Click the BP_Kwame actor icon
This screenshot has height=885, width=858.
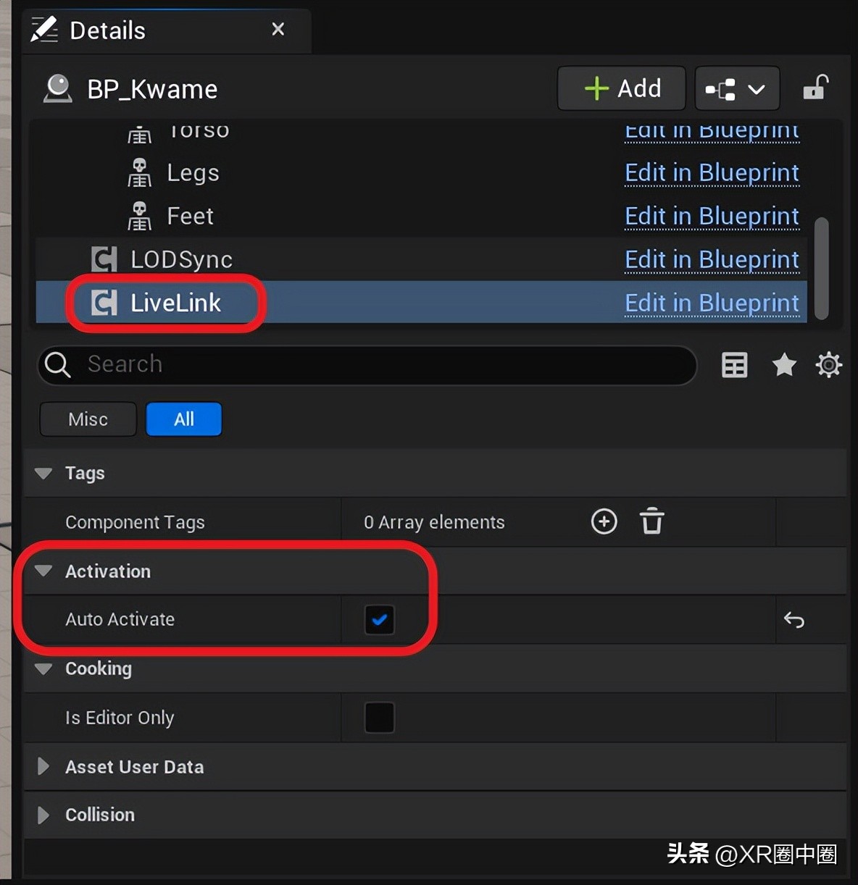[58, 88]
